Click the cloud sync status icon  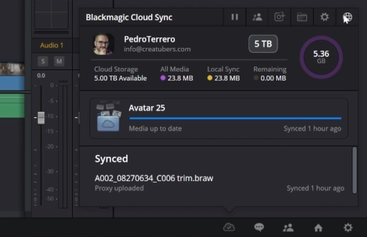click(229, 227)
